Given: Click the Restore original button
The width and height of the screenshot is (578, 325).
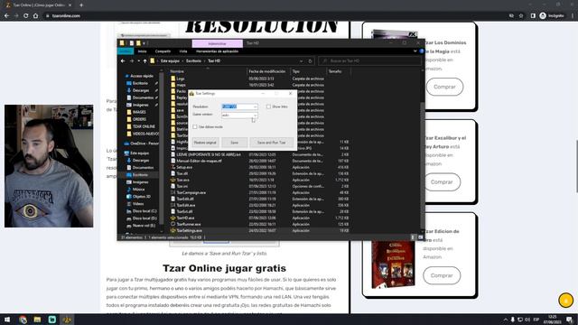Looking at the screenshot, I should tap(205, 143).
